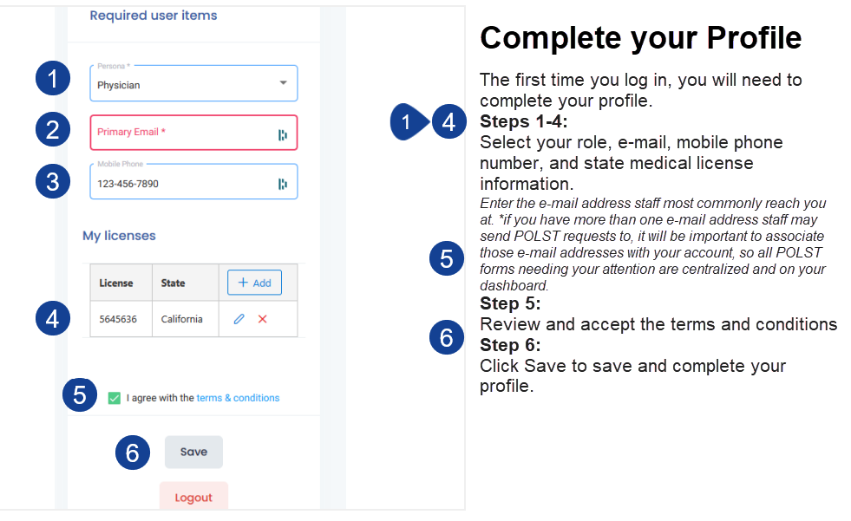
Task: Click step badge 6 next to Save
Action: click(133, 453)
